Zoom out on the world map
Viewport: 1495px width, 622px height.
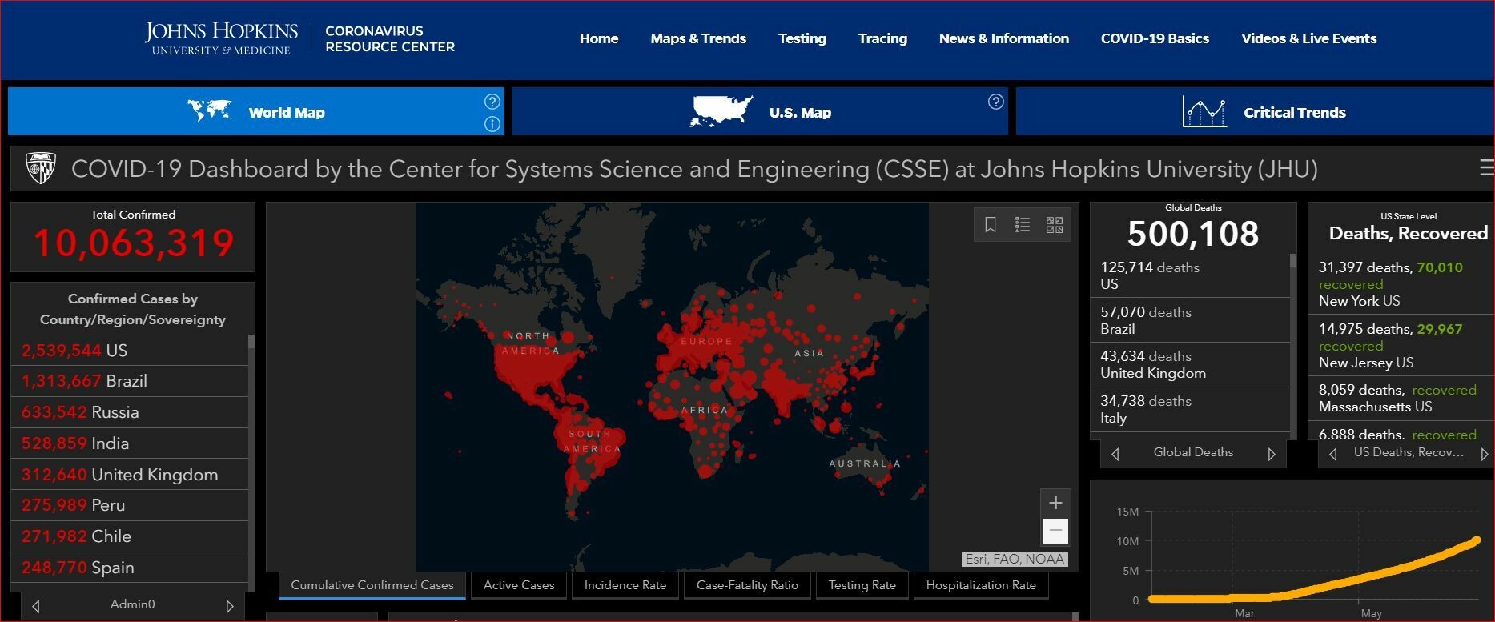1055,530
